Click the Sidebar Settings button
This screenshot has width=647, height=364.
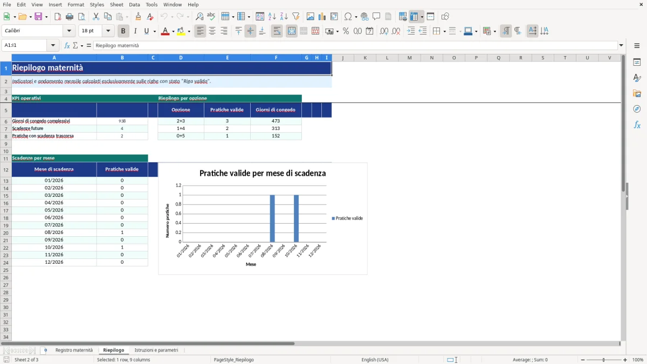coord(637,46)
